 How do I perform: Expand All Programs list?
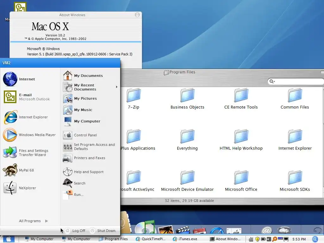click(33, 221)
